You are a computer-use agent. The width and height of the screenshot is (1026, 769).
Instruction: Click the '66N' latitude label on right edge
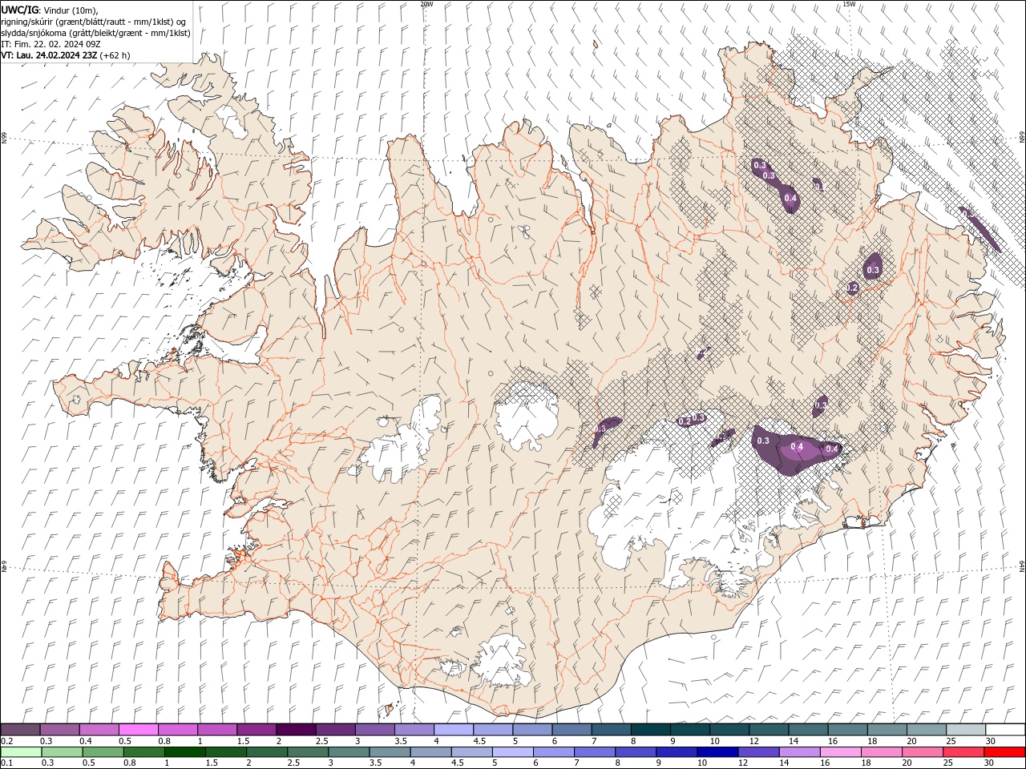pos(1022,138)
